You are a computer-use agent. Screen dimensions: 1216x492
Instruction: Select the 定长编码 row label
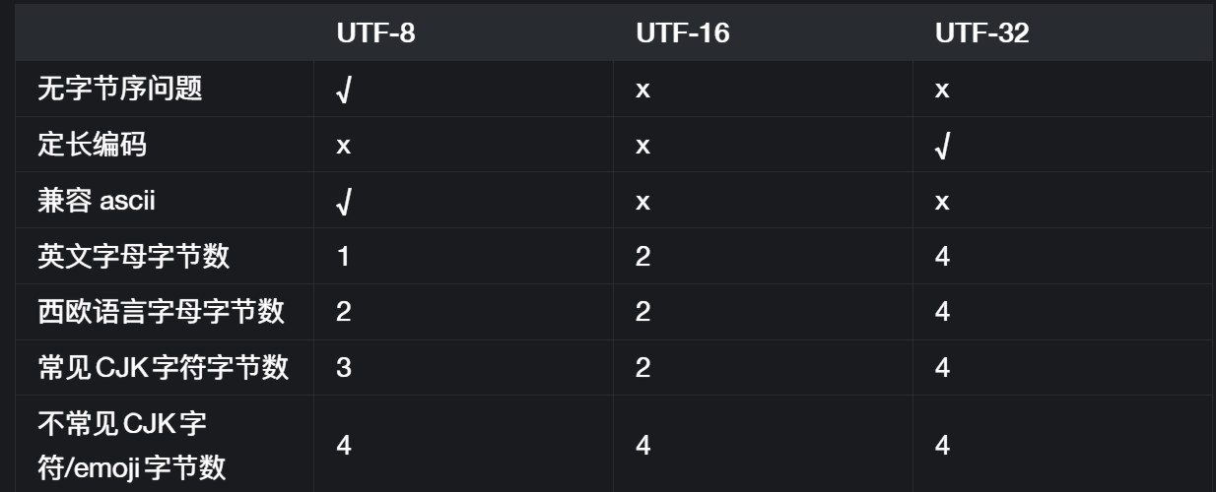[93, 146]
